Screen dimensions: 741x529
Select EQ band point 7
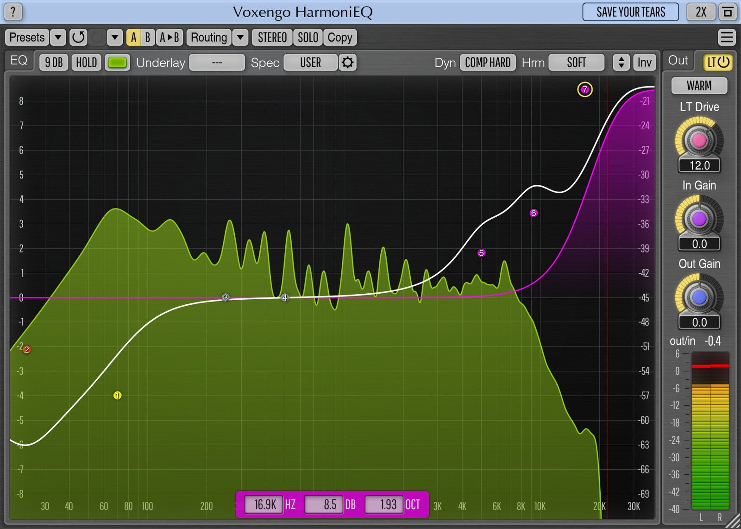point(584,89)
